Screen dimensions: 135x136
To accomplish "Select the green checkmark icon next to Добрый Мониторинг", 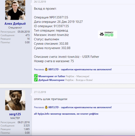I will (x=36, y=80).
